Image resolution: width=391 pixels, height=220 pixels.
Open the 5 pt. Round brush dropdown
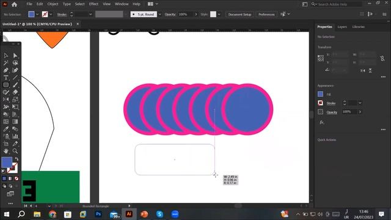coord(159,15)
